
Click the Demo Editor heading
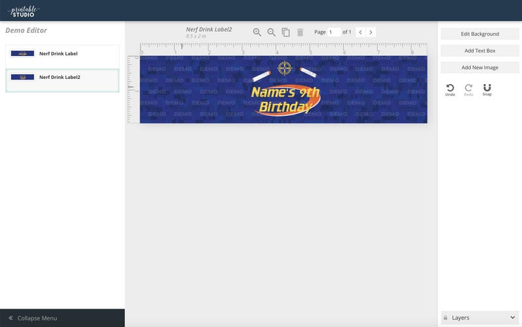click(x=26, y=30)
